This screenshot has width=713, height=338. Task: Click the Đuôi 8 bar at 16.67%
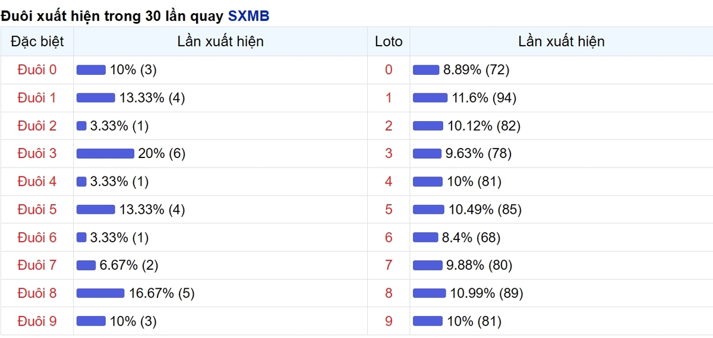[x=100, y=293]
